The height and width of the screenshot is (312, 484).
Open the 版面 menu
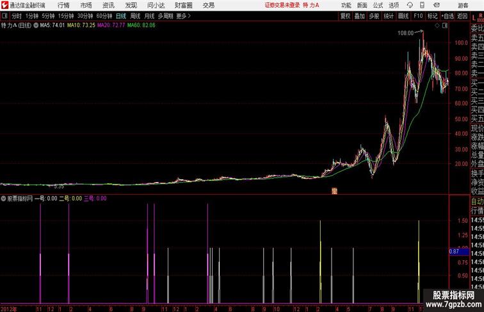coord(362,5)
